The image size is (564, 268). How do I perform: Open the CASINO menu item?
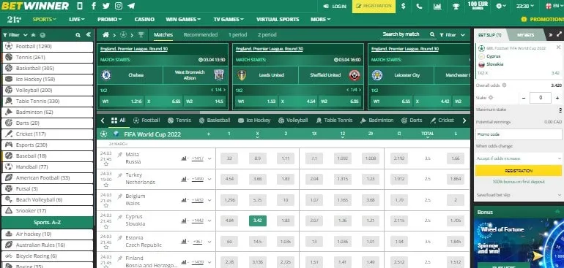144,20
